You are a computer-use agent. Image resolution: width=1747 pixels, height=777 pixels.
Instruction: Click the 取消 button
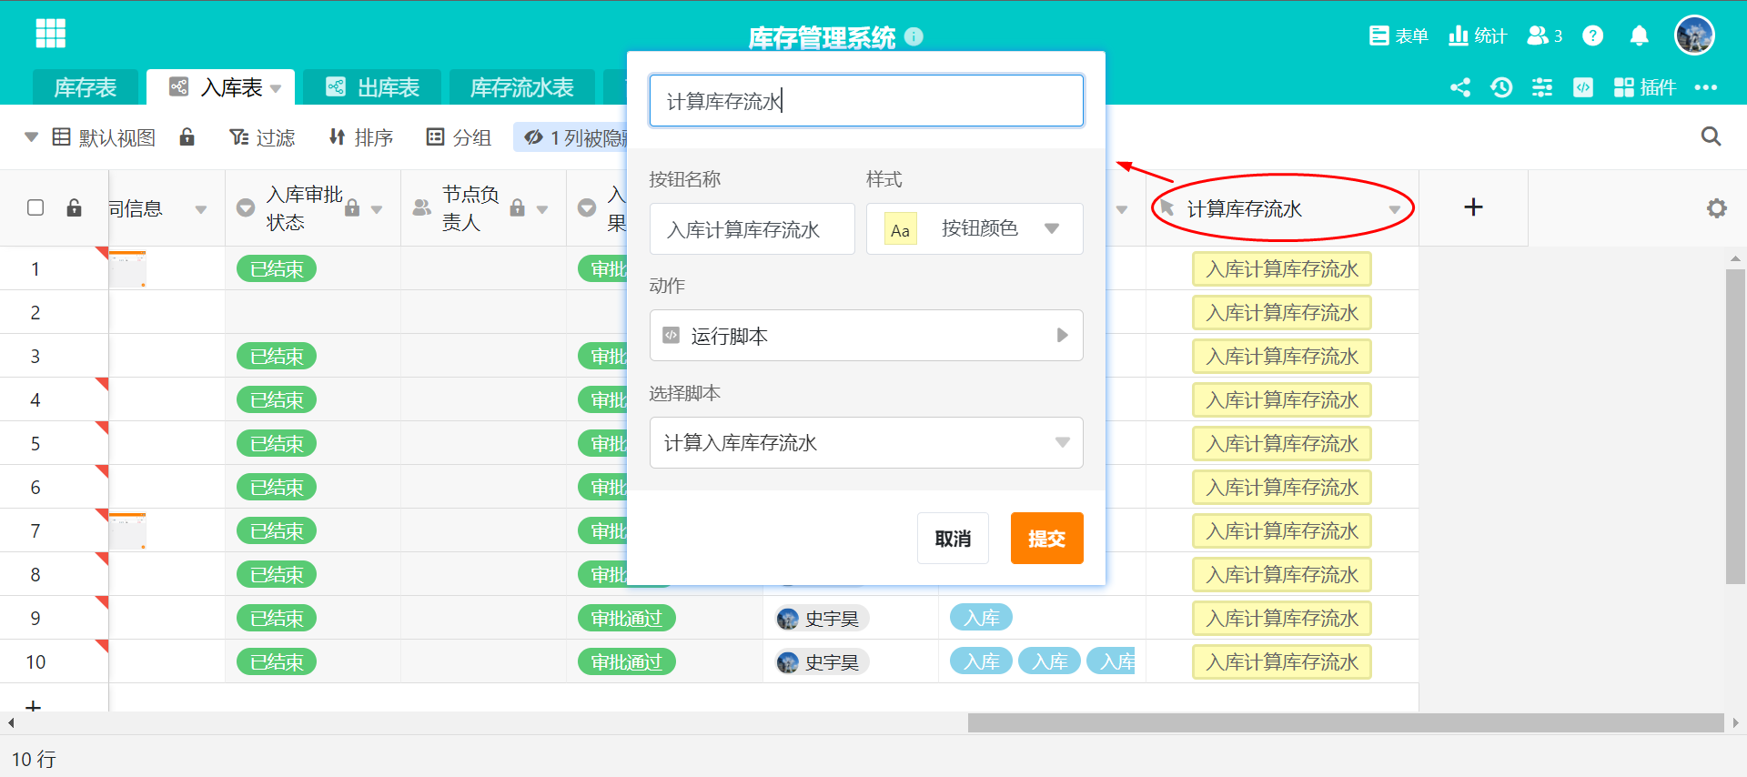[953, 539]
